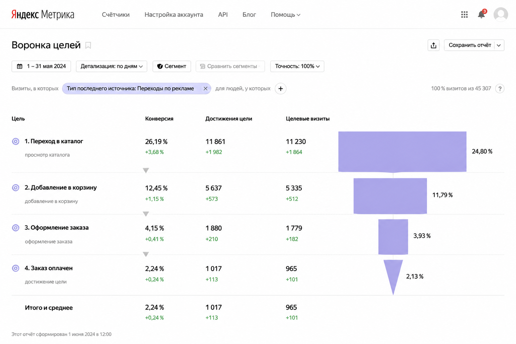Bookmark the Воронка целей report

(x=88, y=45)
